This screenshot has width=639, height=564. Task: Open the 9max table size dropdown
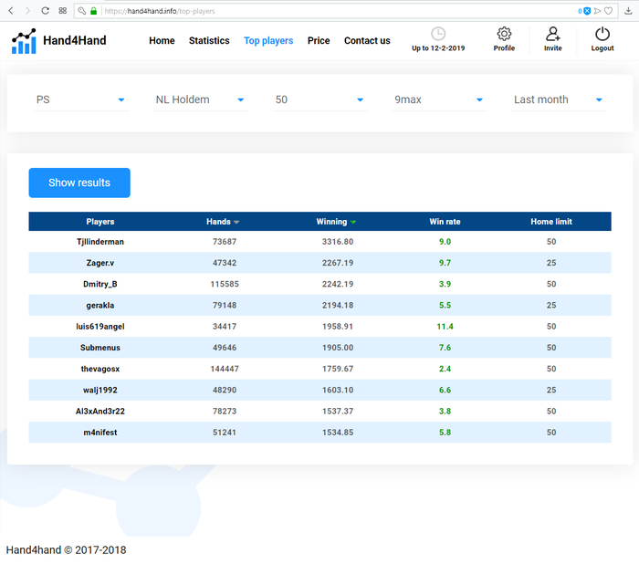[x=438, y=99]
